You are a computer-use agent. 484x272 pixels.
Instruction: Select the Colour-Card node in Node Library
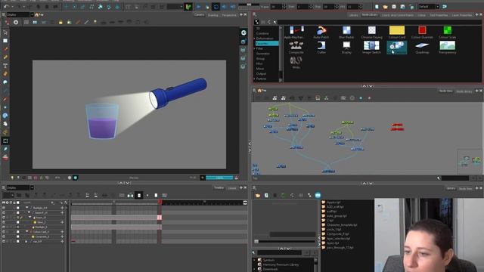coord(397,32)
